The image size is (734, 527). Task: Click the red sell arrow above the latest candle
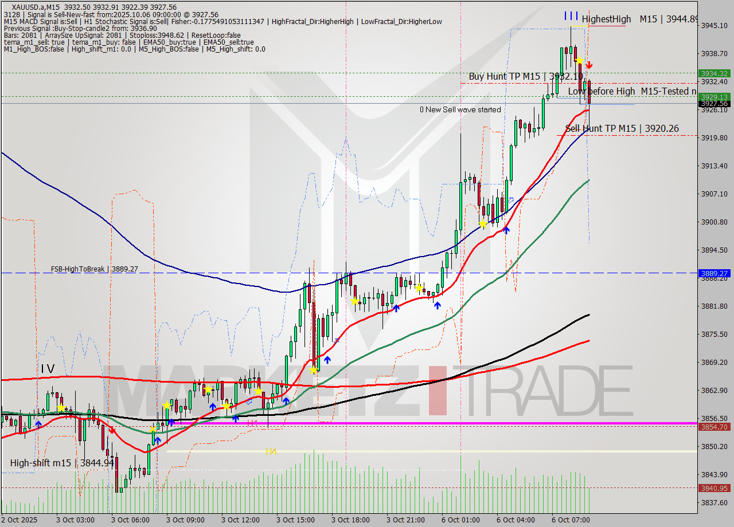589,65
